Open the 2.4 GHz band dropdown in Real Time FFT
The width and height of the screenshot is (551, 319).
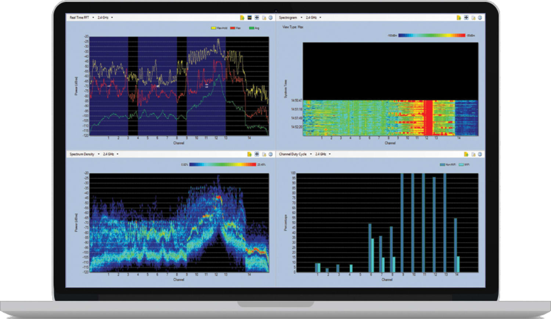(112, 18)
